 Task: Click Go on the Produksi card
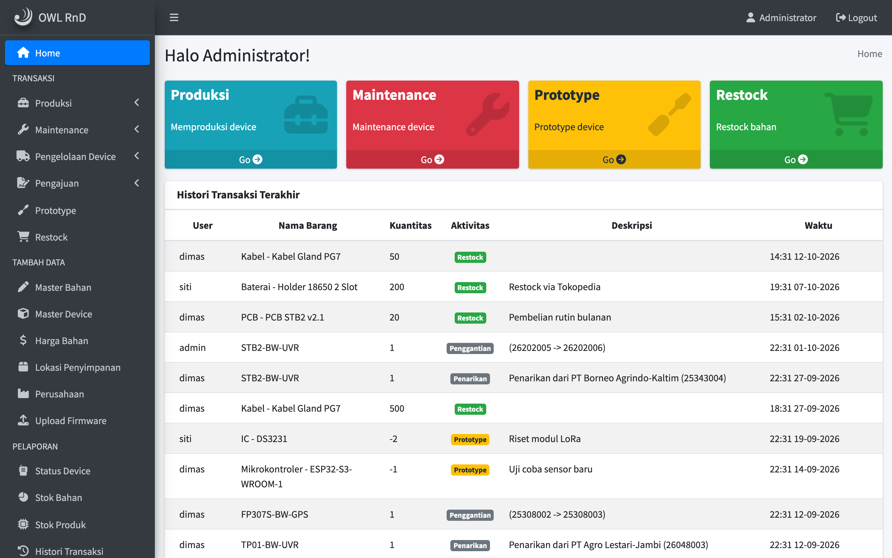point(251,159)
